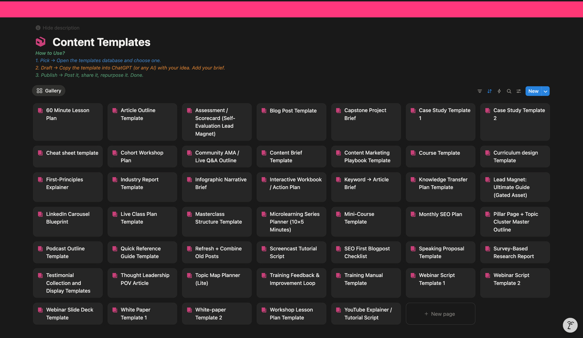Add a card with New page
Screen dimensions: 583x338
point(440,314)
